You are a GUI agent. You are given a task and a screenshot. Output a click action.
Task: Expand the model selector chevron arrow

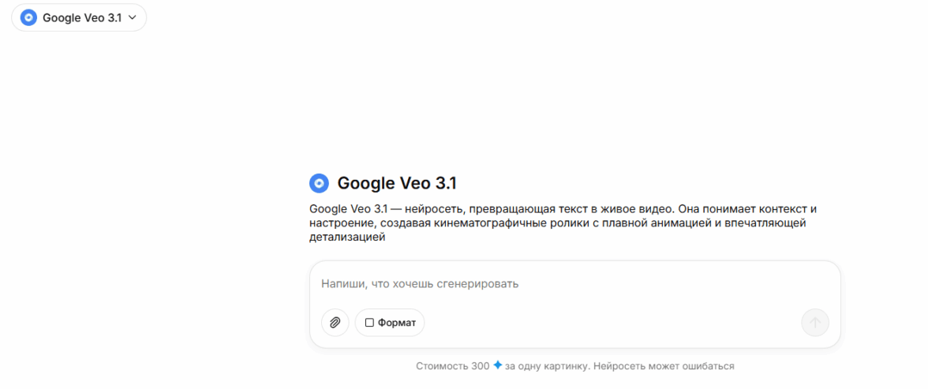tap(133, 18)
